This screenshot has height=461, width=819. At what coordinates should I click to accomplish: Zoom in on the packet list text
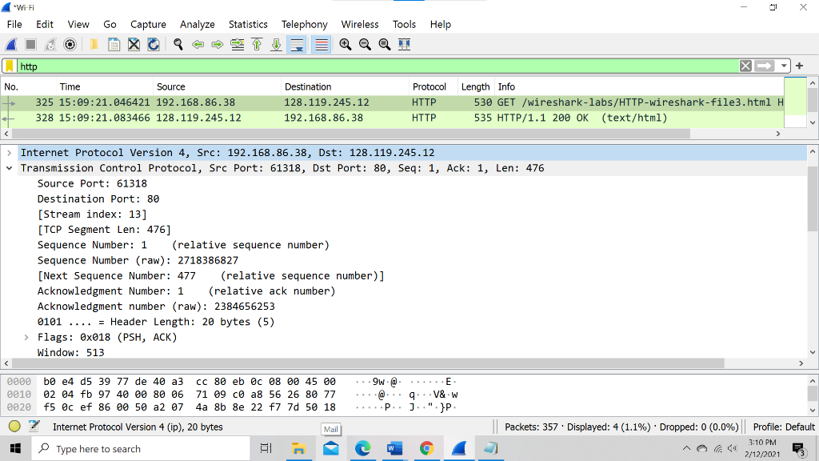click(345, 44)
